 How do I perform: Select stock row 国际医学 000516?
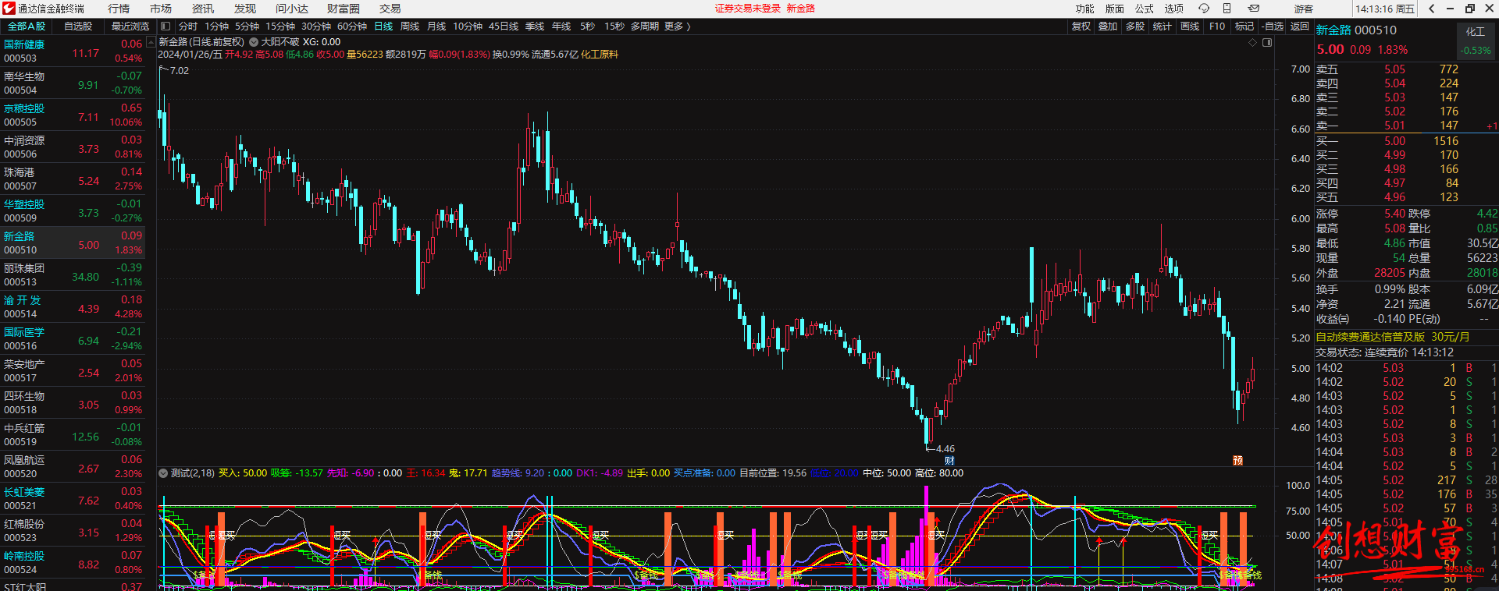pyautogui.click(x=73, y=339)
